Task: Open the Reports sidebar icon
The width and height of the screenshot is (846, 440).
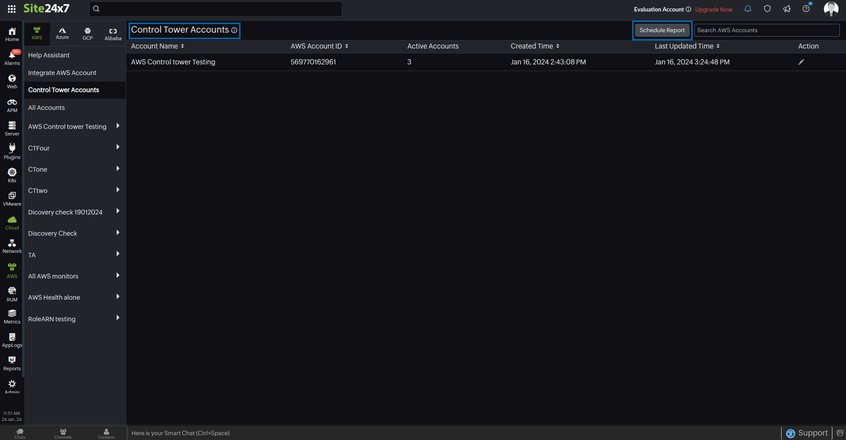Action: (x=12, y=363)
